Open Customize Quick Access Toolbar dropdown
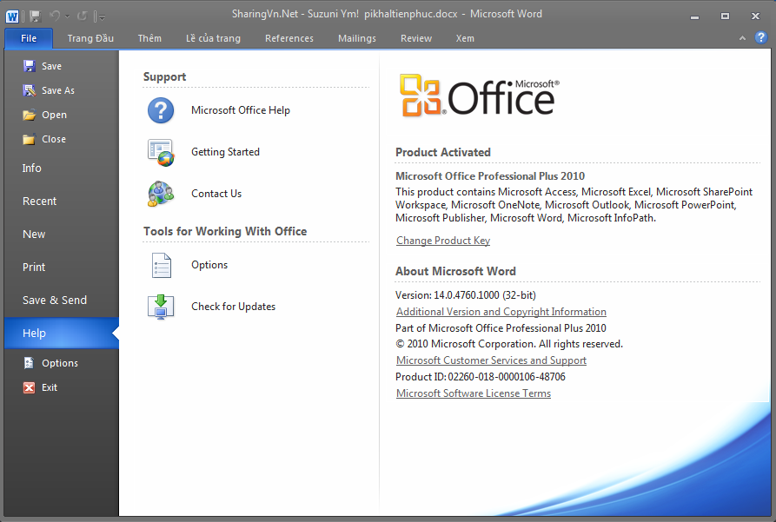This screenshot has width=776, height=522. tap(101, 17)
